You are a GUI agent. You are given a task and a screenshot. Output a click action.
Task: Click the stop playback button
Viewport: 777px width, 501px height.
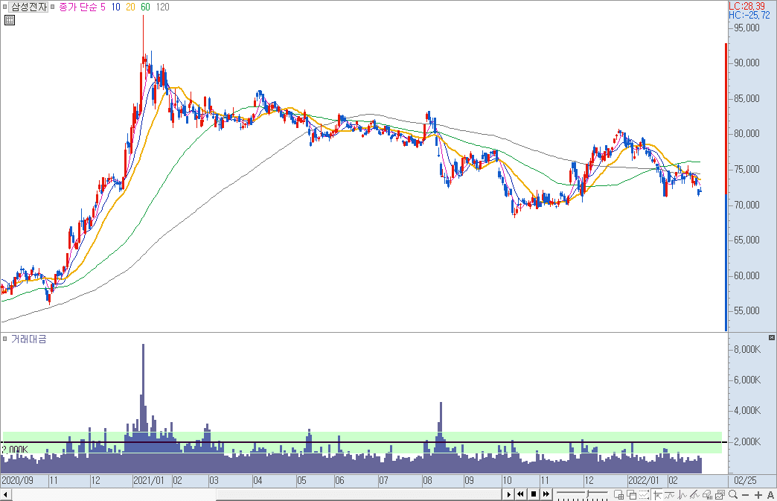coord(533,494)
